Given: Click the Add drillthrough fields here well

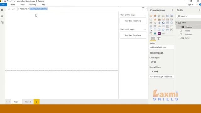Looking at the screenshot, I should [161, 77].
